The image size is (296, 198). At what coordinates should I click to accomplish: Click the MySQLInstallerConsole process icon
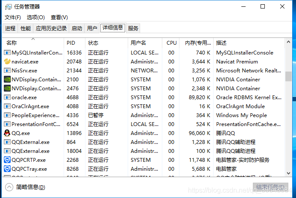click(7, 52)
